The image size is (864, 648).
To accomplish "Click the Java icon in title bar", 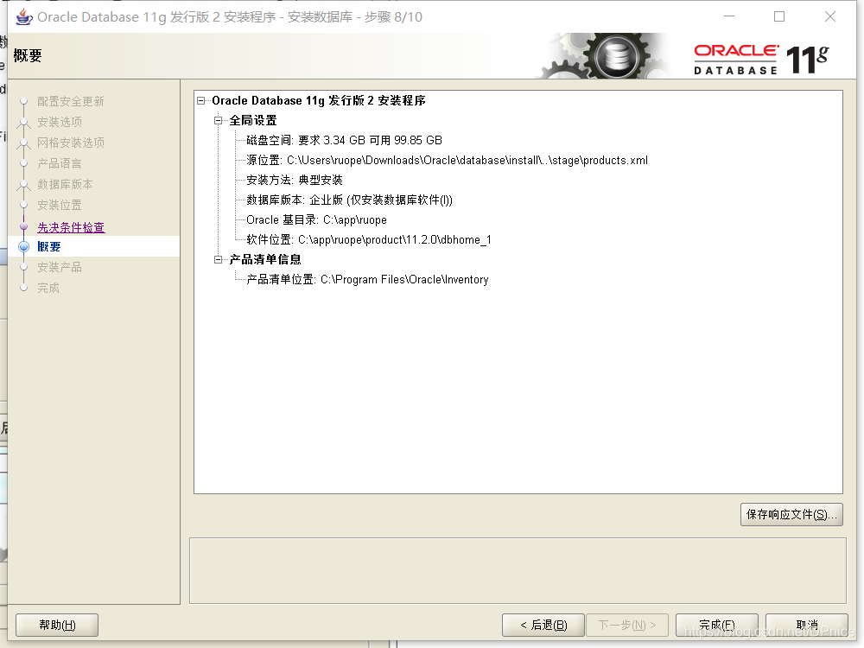I will [23, 17].
